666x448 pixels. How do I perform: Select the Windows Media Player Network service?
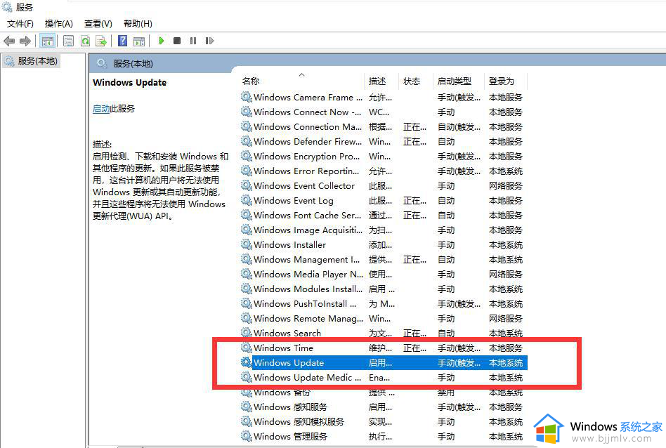308,275
